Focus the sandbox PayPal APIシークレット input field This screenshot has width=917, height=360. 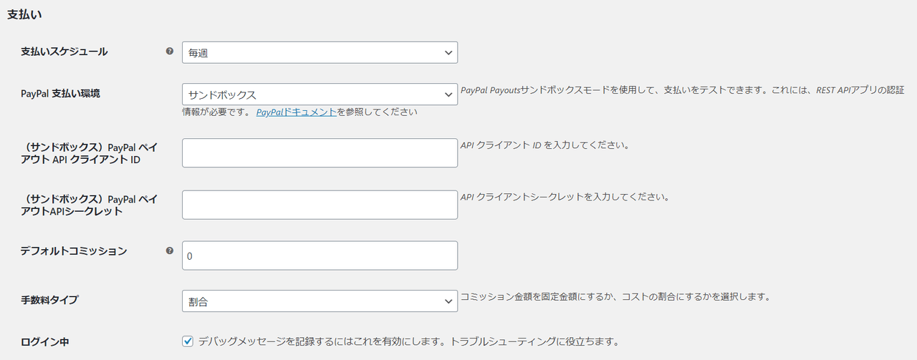320,205
